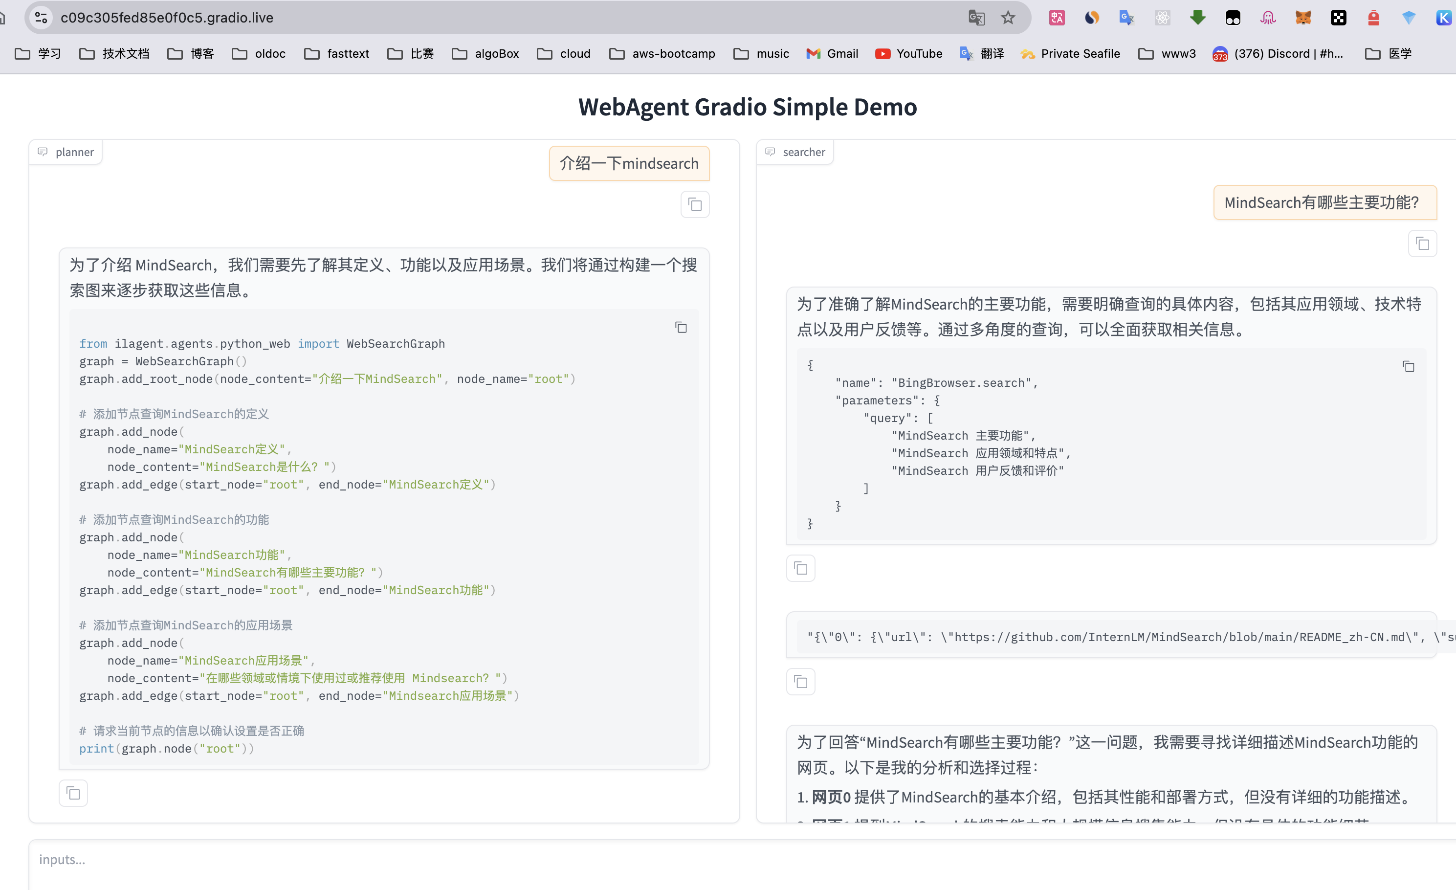Screen dimensions: 1456x890
Task: Open the YouTube bookmark
Action: 909,54
